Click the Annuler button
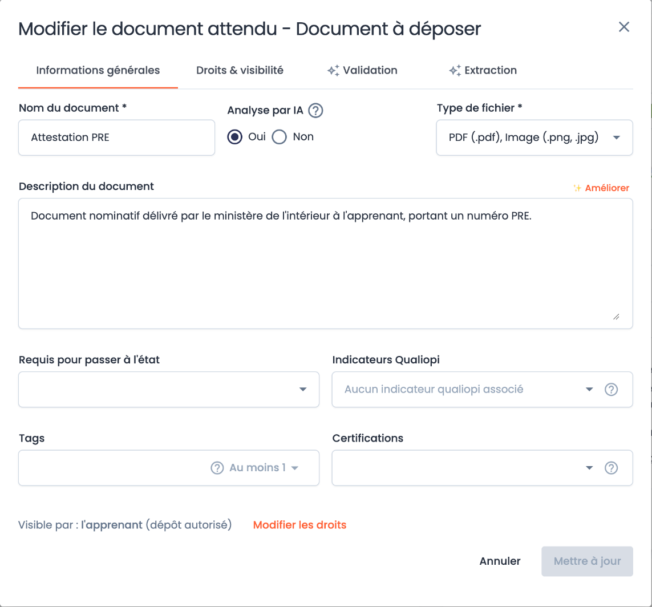Viewport: 652px width, 607px height. point(500,561)
